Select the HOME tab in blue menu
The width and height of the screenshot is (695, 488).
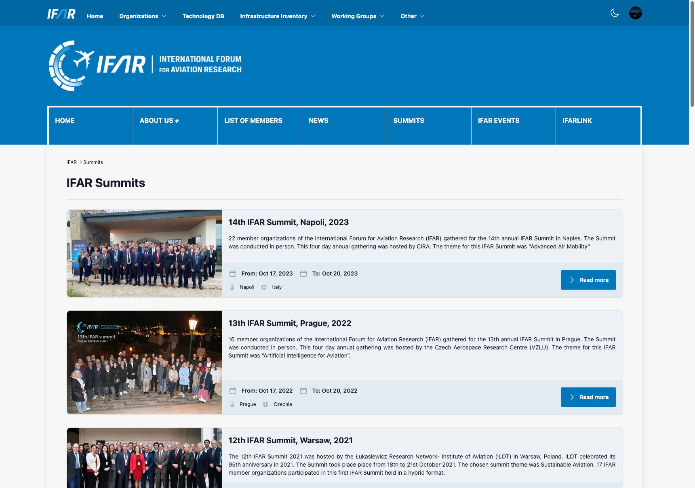(91, 126)
